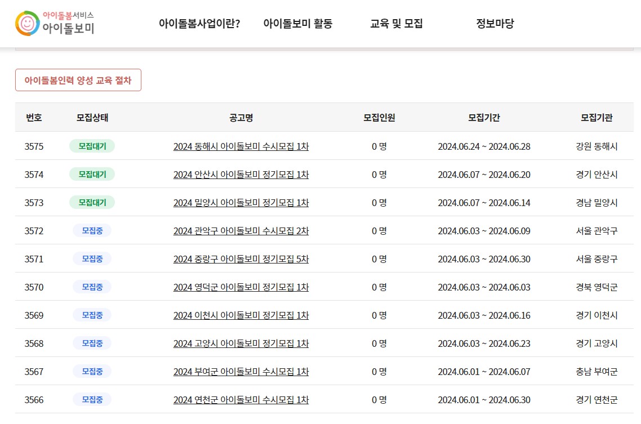Open 2024 이천시 아이돌보미 정기모집 1차
This screenshot has width=641, height=424.
pyautogui.click(x=241, y=315)
